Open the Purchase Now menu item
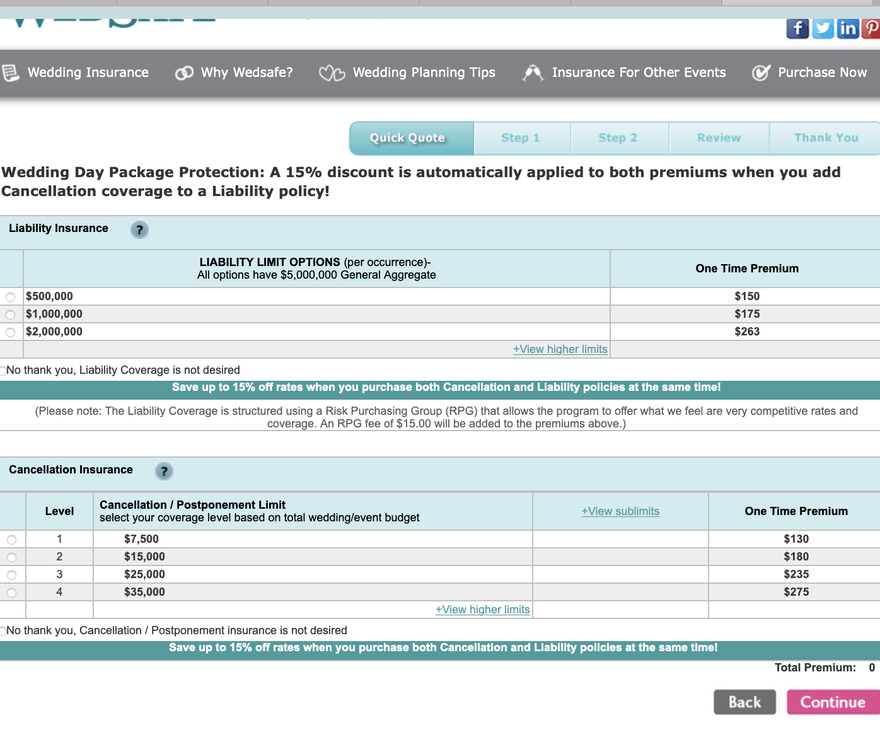Screen dimensions: 880x730 pyautogui.click(x=823, y=72)
